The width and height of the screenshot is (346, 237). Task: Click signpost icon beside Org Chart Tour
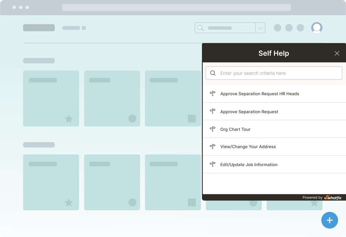click(213, 129)
